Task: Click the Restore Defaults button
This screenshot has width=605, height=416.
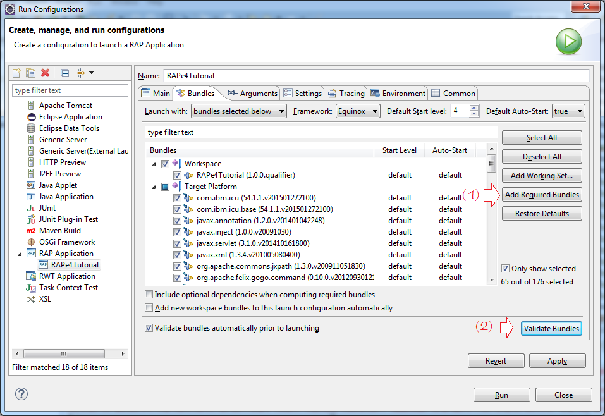Action: pos(542,214)
